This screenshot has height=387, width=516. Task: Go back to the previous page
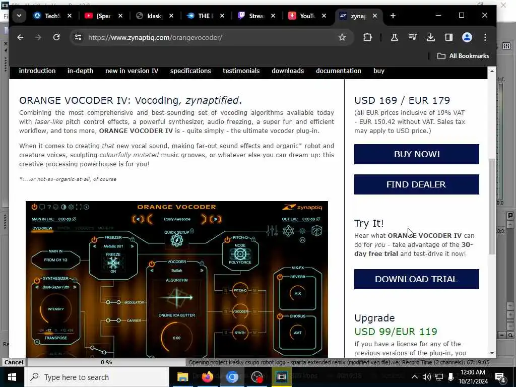20,37
